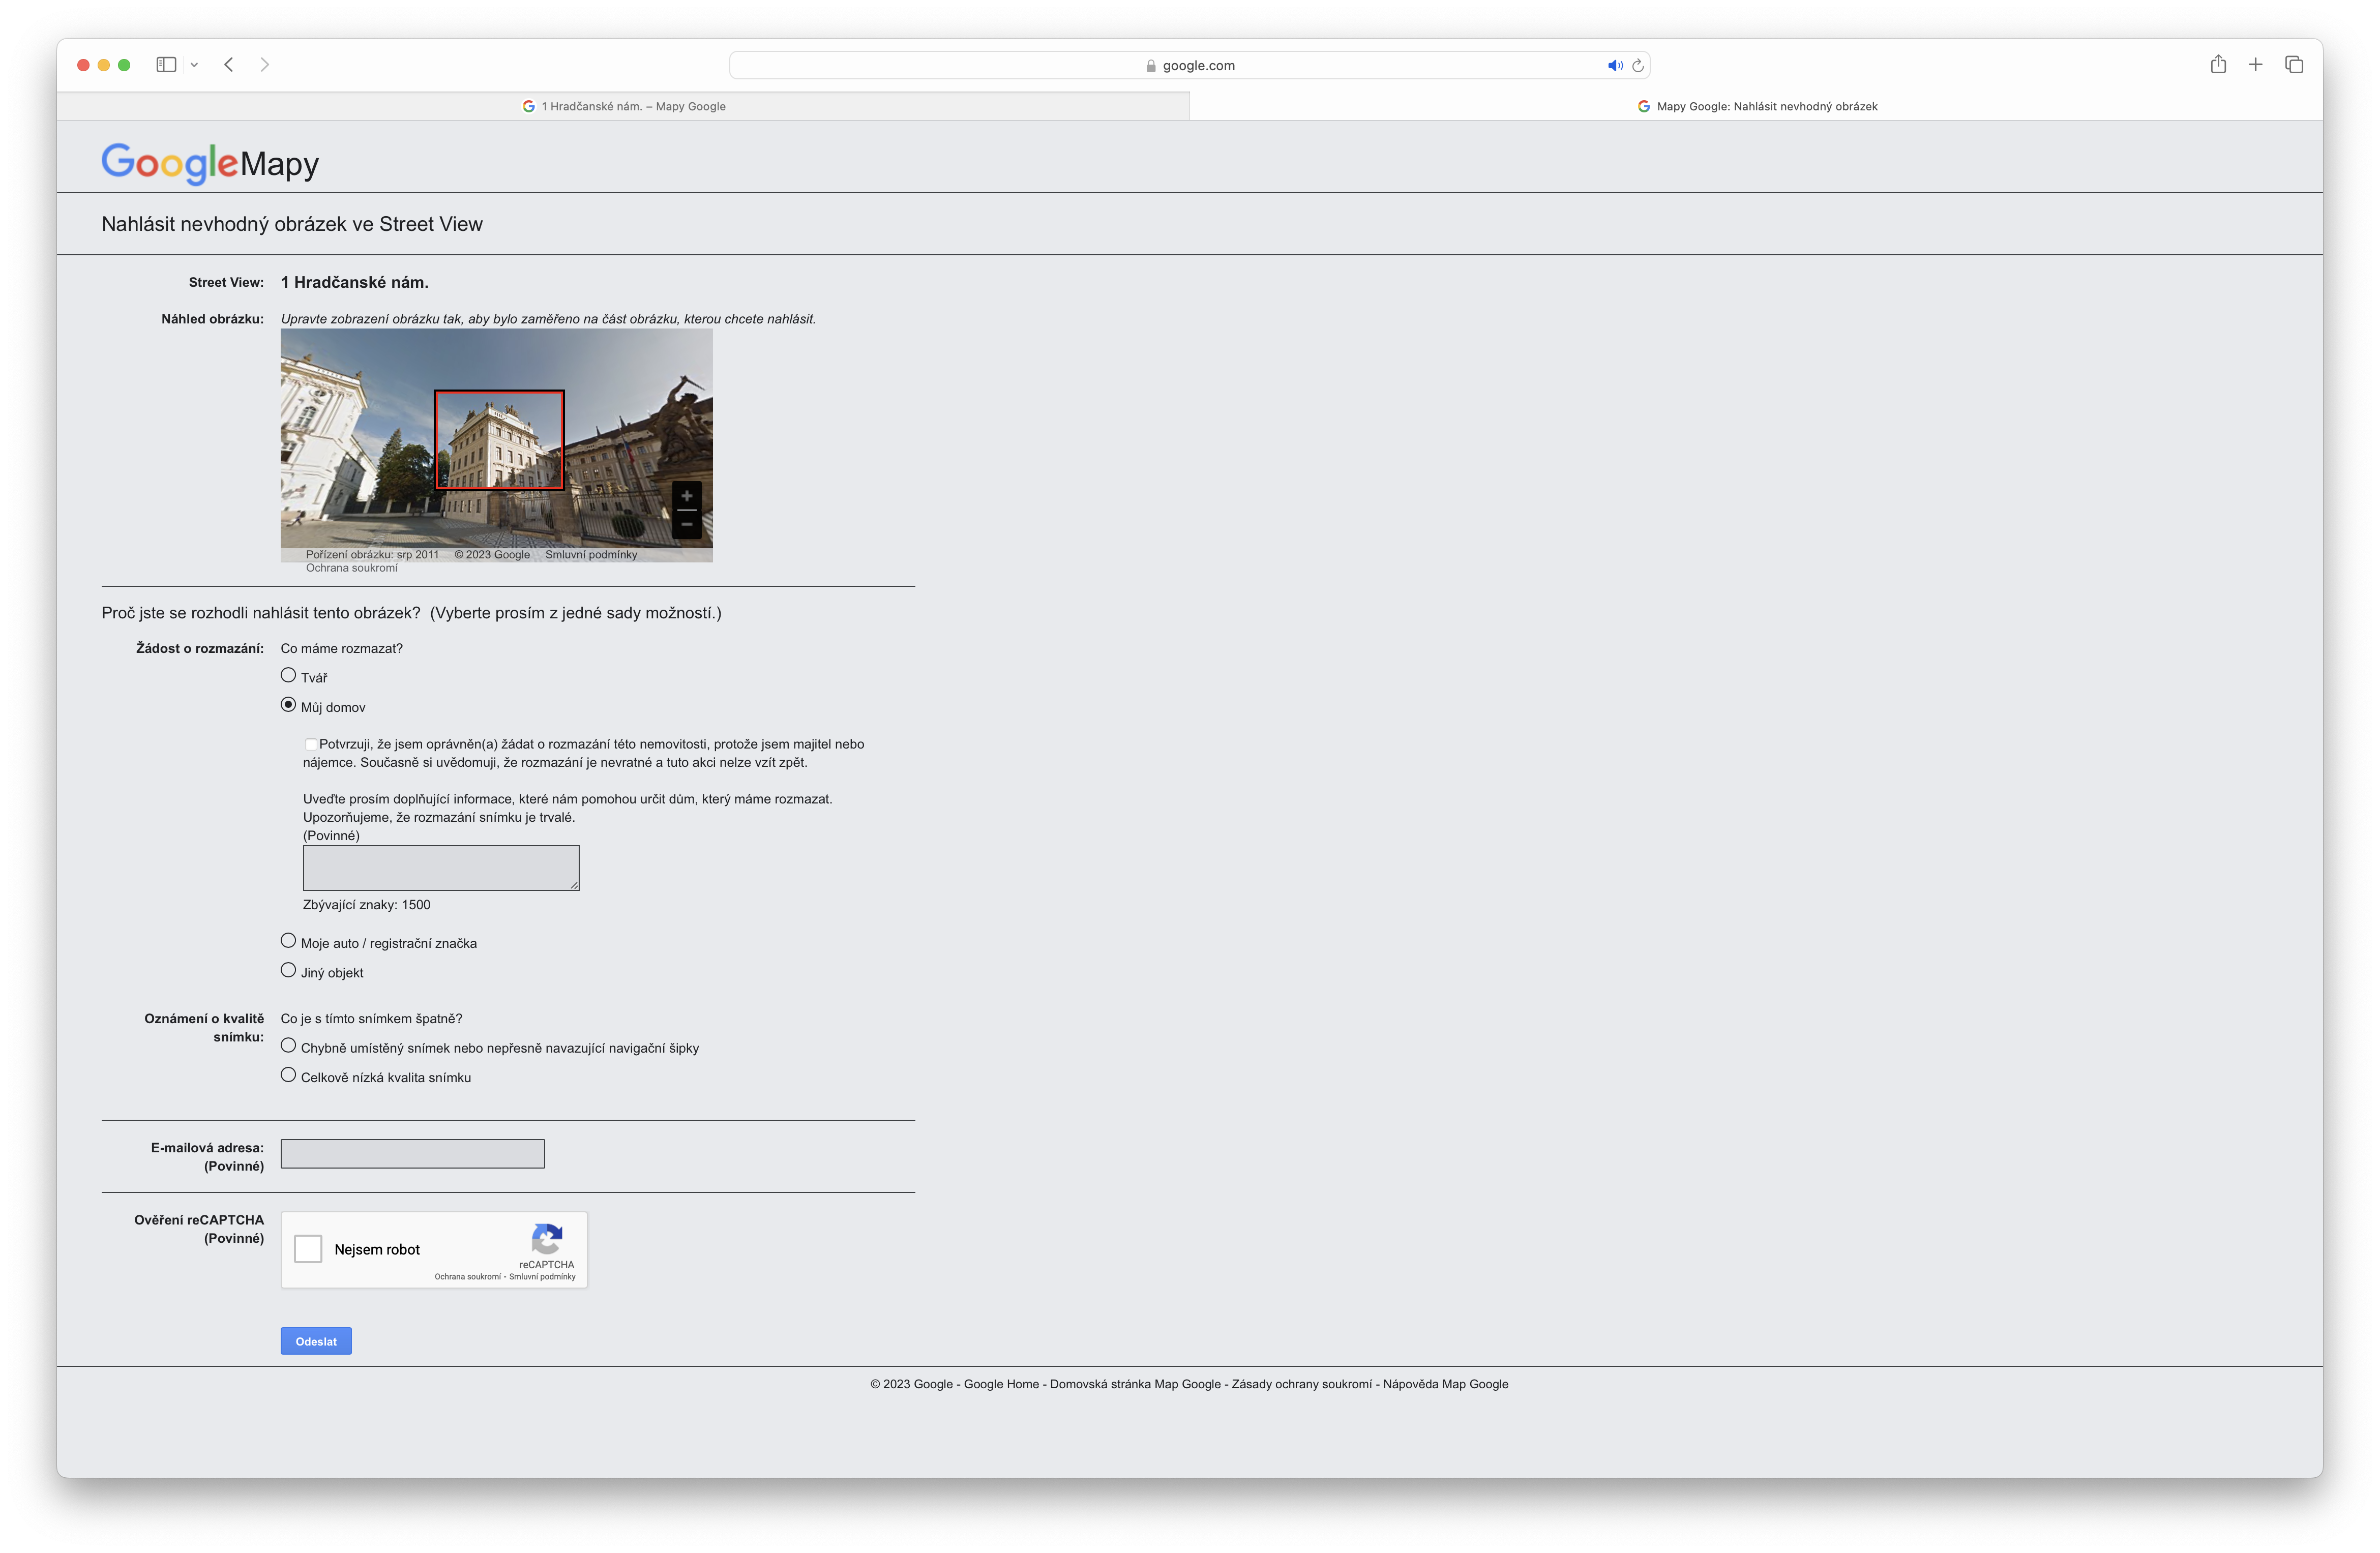Zoom out on the Street View preview
Image resolution: width=2380 pixels, height=1553 pixels.
688,523
